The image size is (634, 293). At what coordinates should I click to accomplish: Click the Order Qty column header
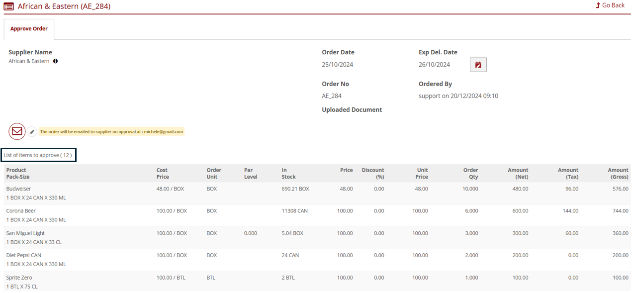(470, 173)
